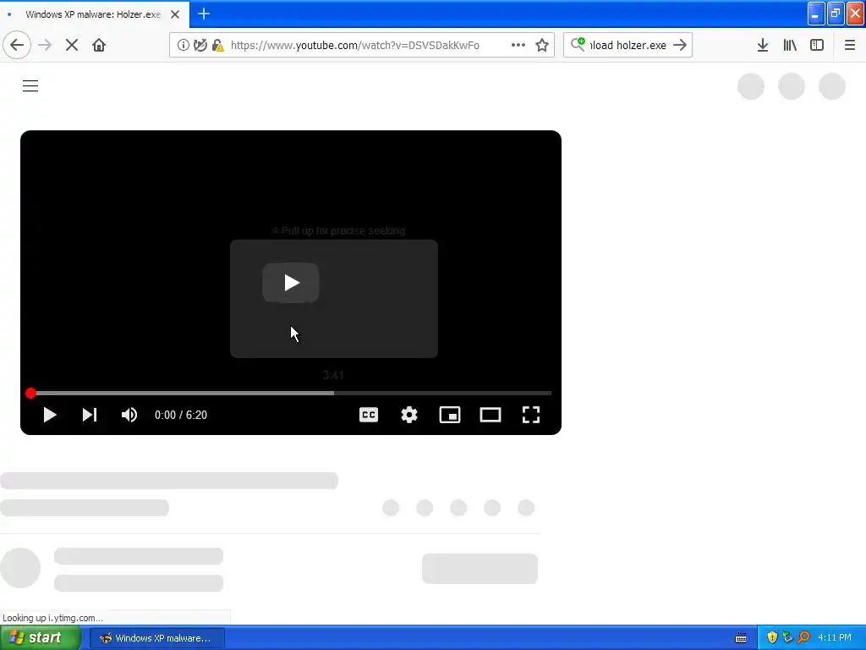Click the network connection tray icon
This screenshot has width=866, height=650.
(x=788, y=638)
